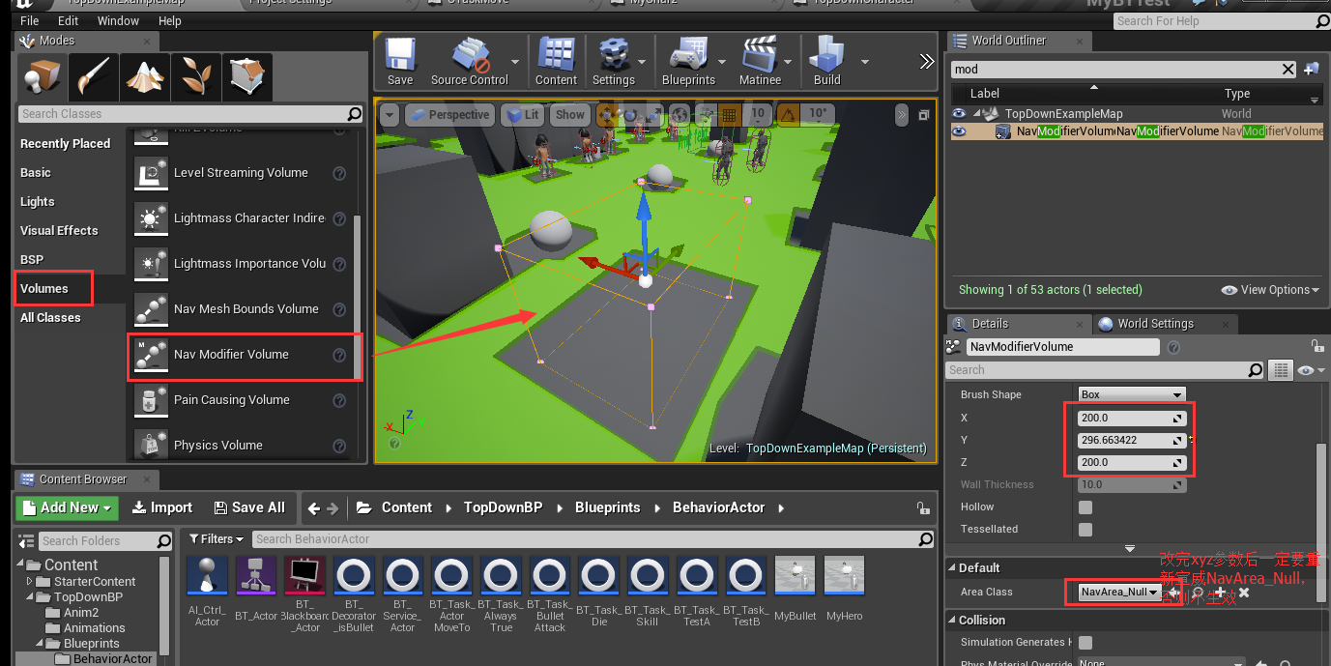Open the File menu
Screen dimensions: 1331x666
tap(30, 20)
